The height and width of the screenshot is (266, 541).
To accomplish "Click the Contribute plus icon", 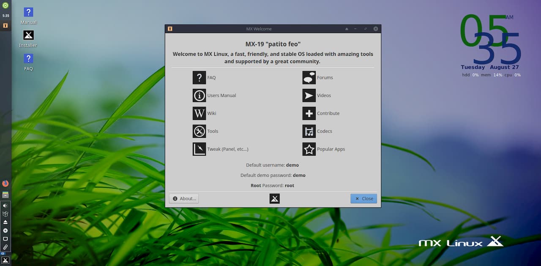I will 309,113.
